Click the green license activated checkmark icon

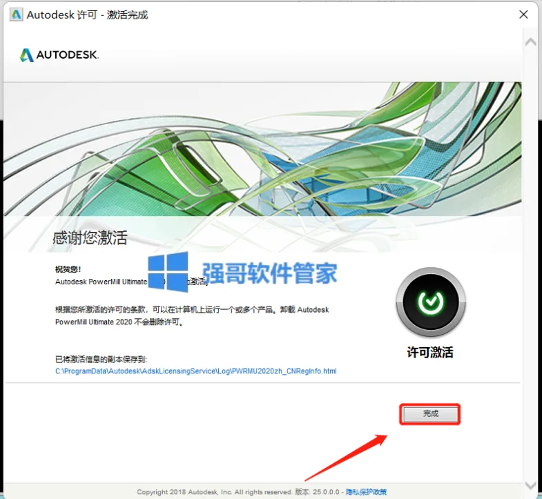[431, 302]
